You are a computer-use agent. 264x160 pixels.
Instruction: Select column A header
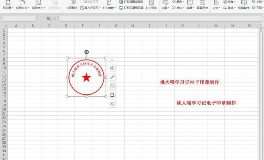pyautogui.click(x=16, y=26)
